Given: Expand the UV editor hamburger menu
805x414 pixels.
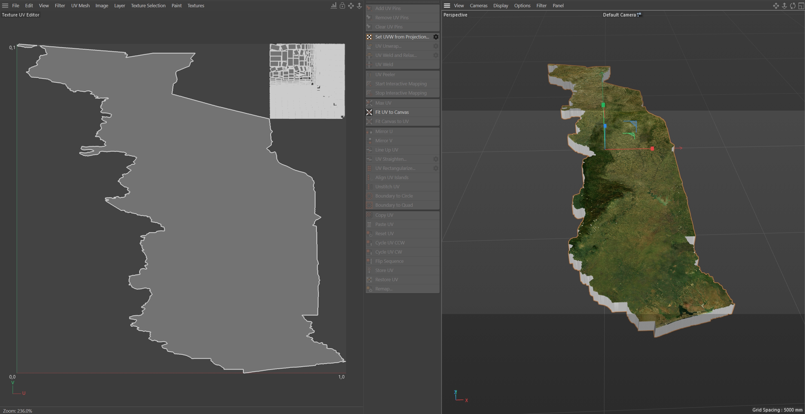Looking at the screenshot, I should (x=5, y=6).
